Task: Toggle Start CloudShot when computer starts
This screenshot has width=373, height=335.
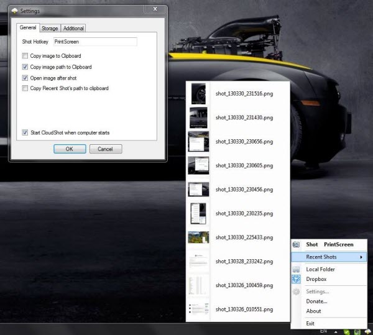Action: pyautogui.click(x=24, y=132)
